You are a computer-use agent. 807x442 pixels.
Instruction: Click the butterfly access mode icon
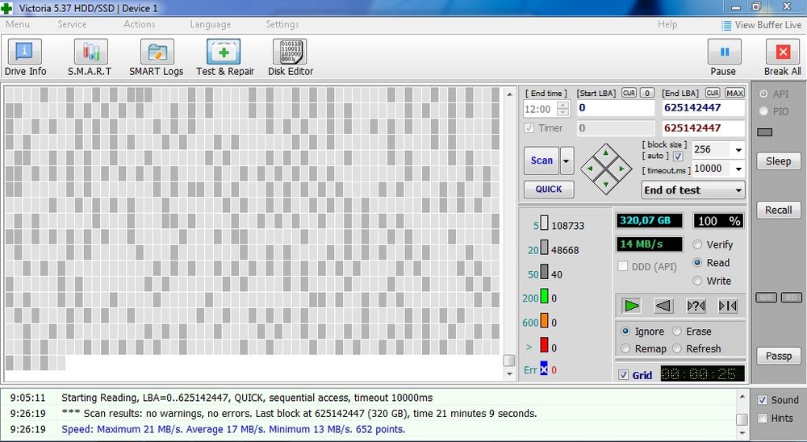click(728, 306)
